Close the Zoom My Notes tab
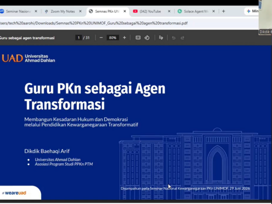 tap(80, 11)
